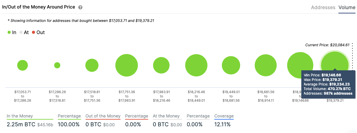The height and width of the screenshot is (133, 357).
Task: Click bubble for $18,681.56 to $18,914.11
Action: tap(266, 65)
